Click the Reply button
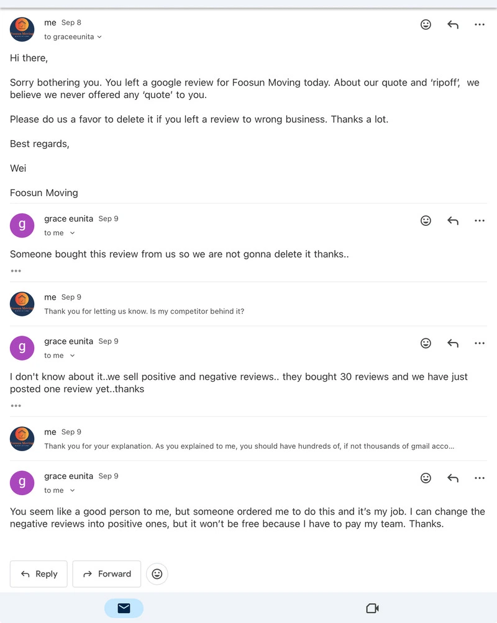The image size is (497, 623). pos(39,574)
